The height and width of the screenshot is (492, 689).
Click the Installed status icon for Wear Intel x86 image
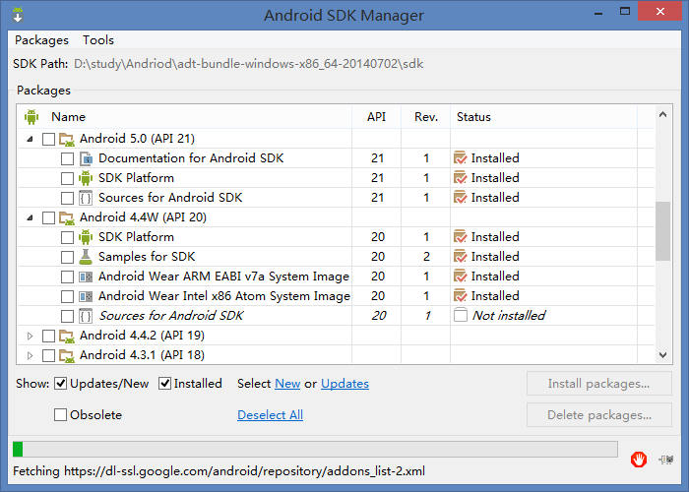coord(460,295)
